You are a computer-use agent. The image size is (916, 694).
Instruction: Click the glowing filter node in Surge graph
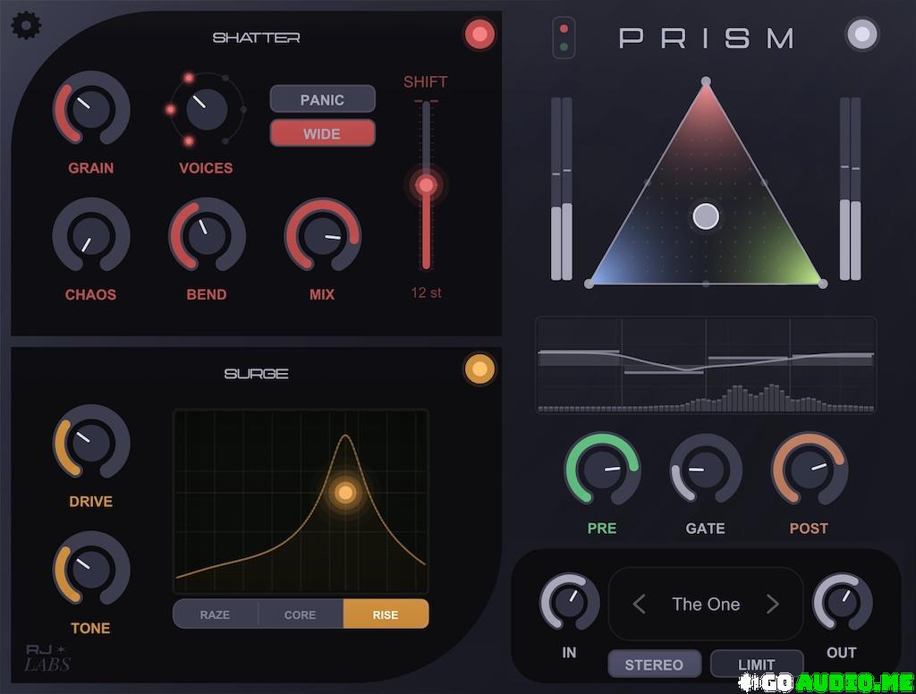point(345,493)
